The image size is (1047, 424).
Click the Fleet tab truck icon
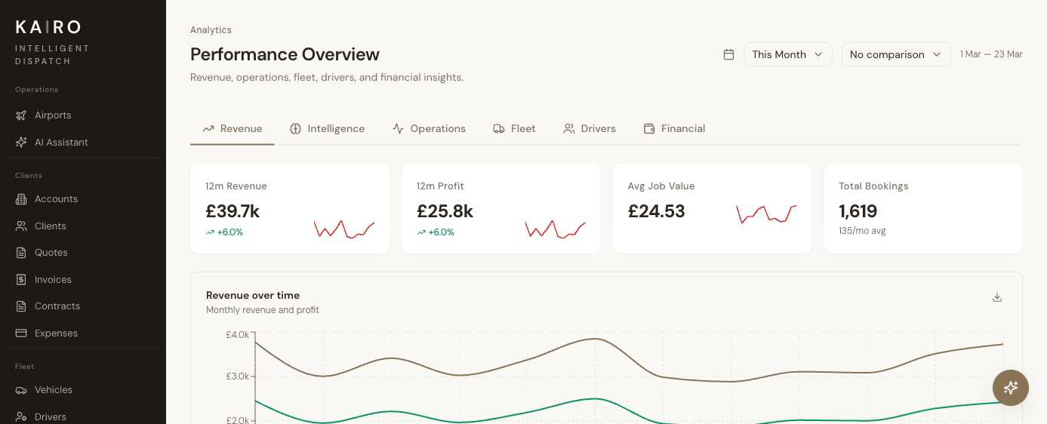click(x=499, y=129)
